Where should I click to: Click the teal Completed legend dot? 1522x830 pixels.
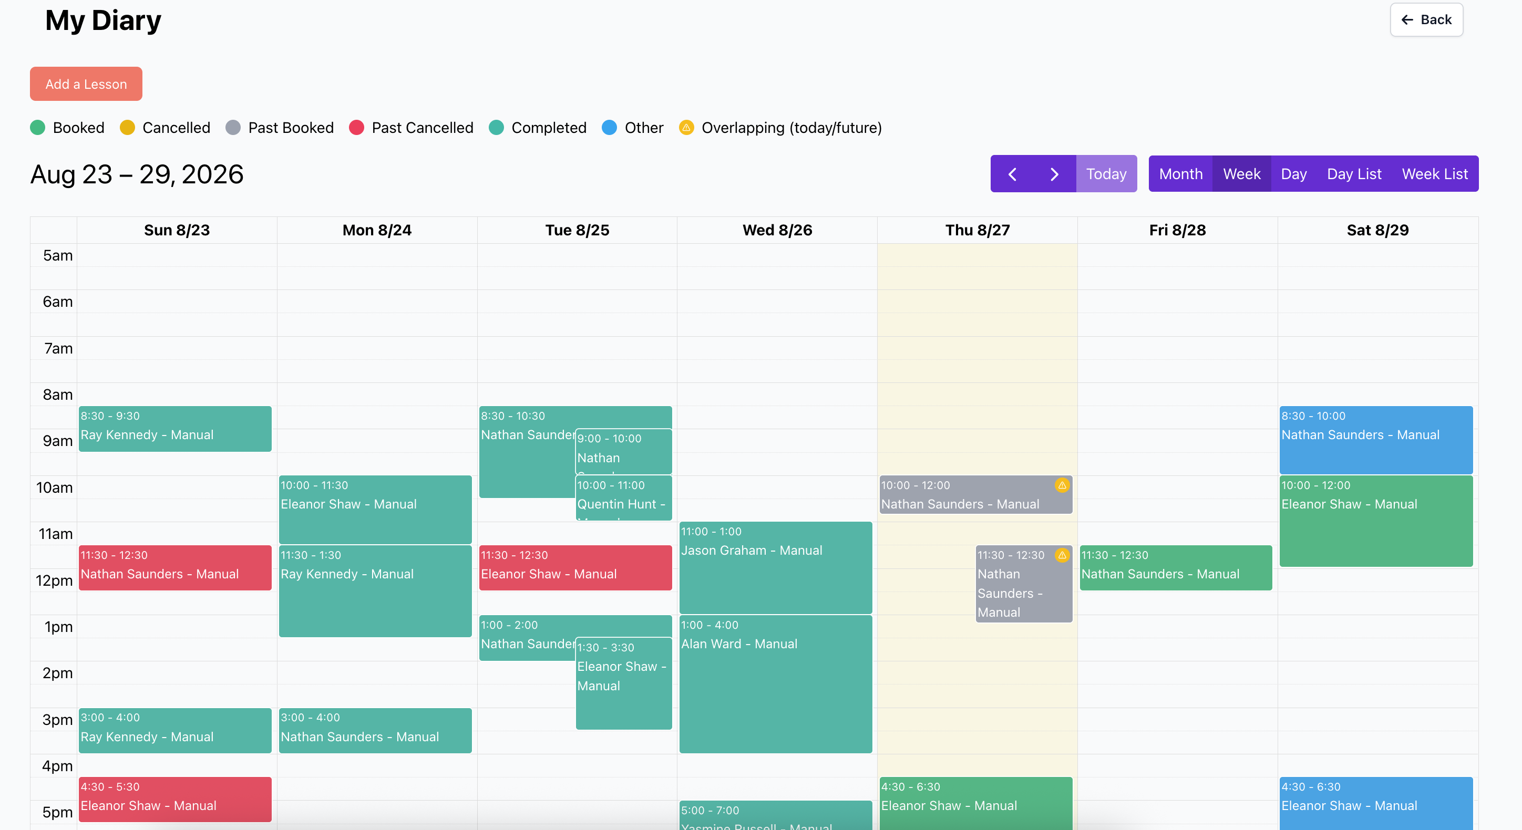point(496,128)
